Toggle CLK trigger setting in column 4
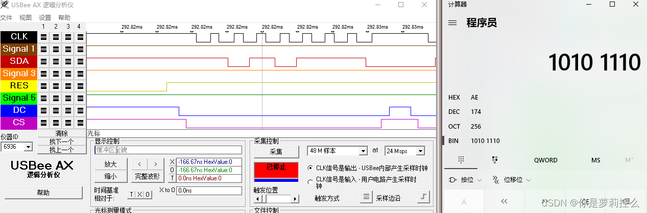 [80, 37]
